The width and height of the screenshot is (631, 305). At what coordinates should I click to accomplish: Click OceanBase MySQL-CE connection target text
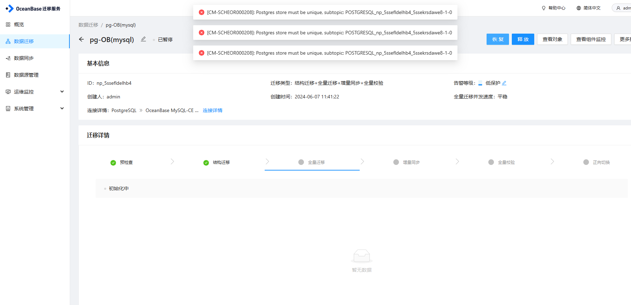click(172, 110)
